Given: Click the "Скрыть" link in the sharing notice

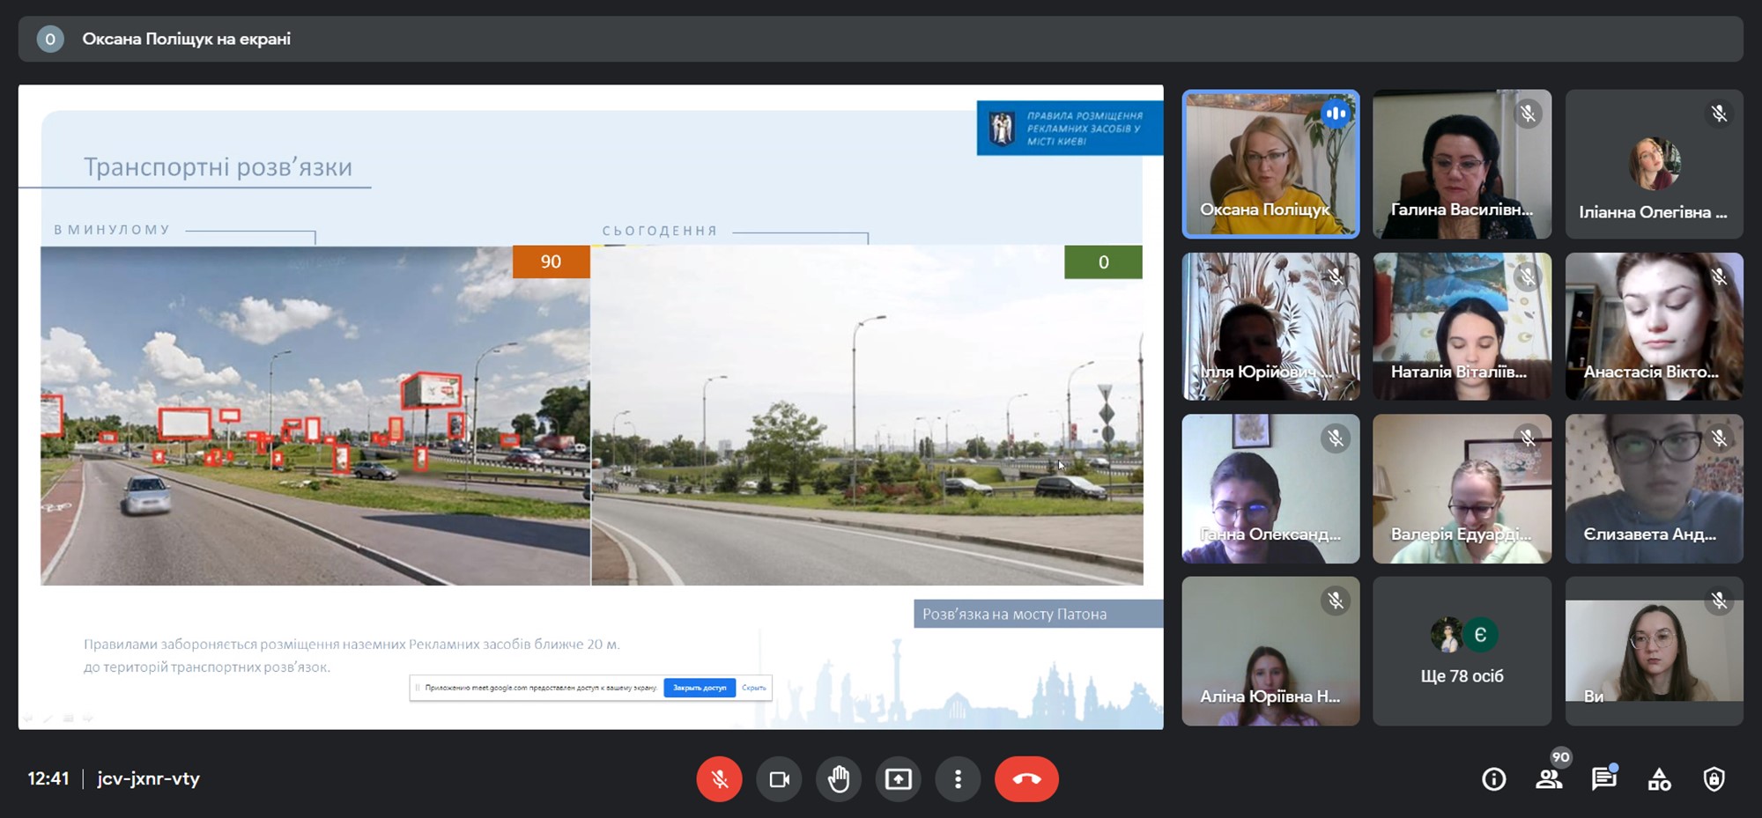Looking at the screenshot, I should [x=753, y=688].
